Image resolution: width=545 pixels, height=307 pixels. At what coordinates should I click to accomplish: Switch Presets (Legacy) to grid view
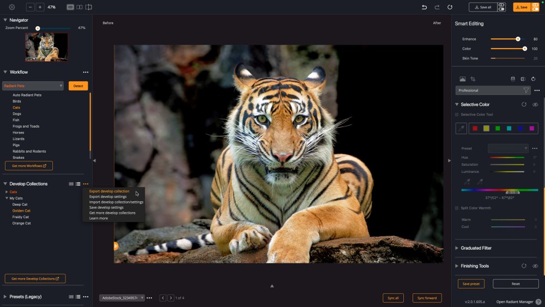click(71, 297)
